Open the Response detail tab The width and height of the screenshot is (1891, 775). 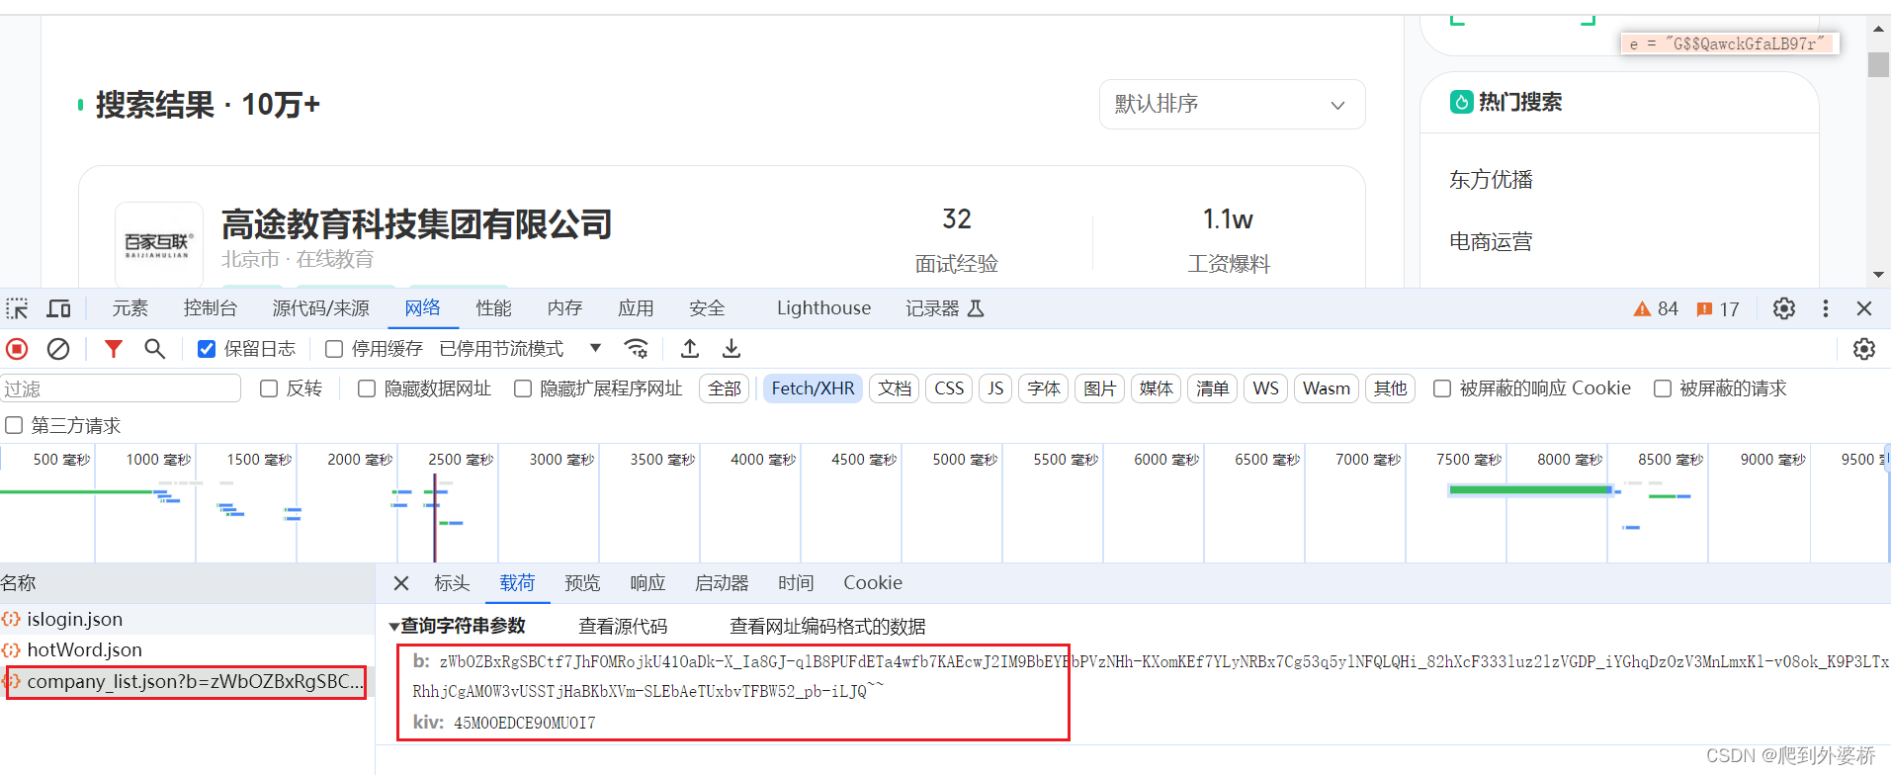tap(647, 583)
